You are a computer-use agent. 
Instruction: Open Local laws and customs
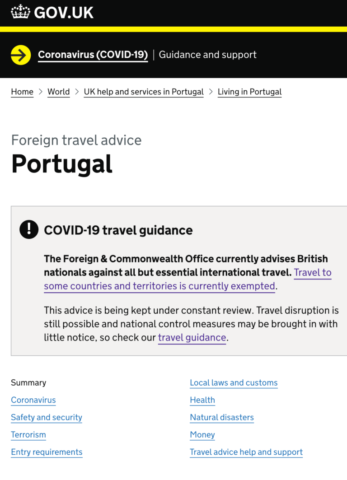pyautogui.click(x=234, y=382)
